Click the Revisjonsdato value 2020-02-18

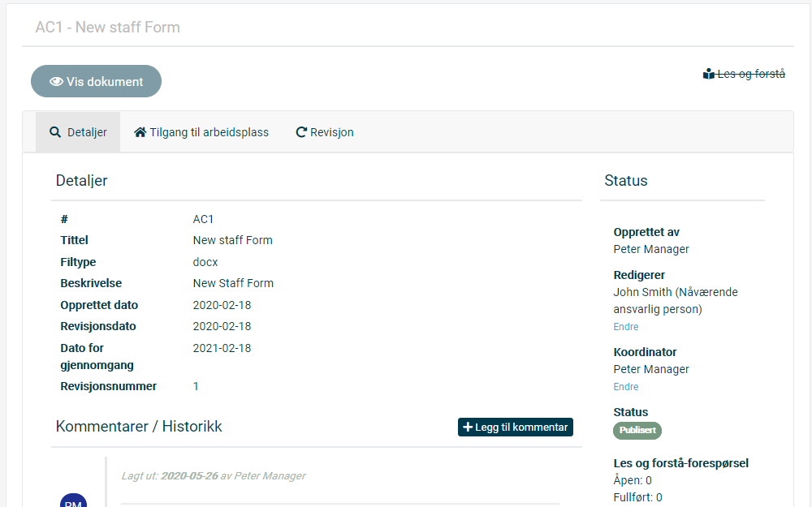tap(222, 326)
